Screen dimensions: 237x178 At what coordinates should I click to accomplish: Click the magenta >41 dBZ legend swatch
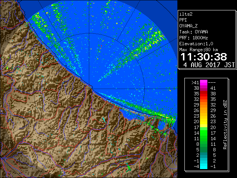coord(204,83)
